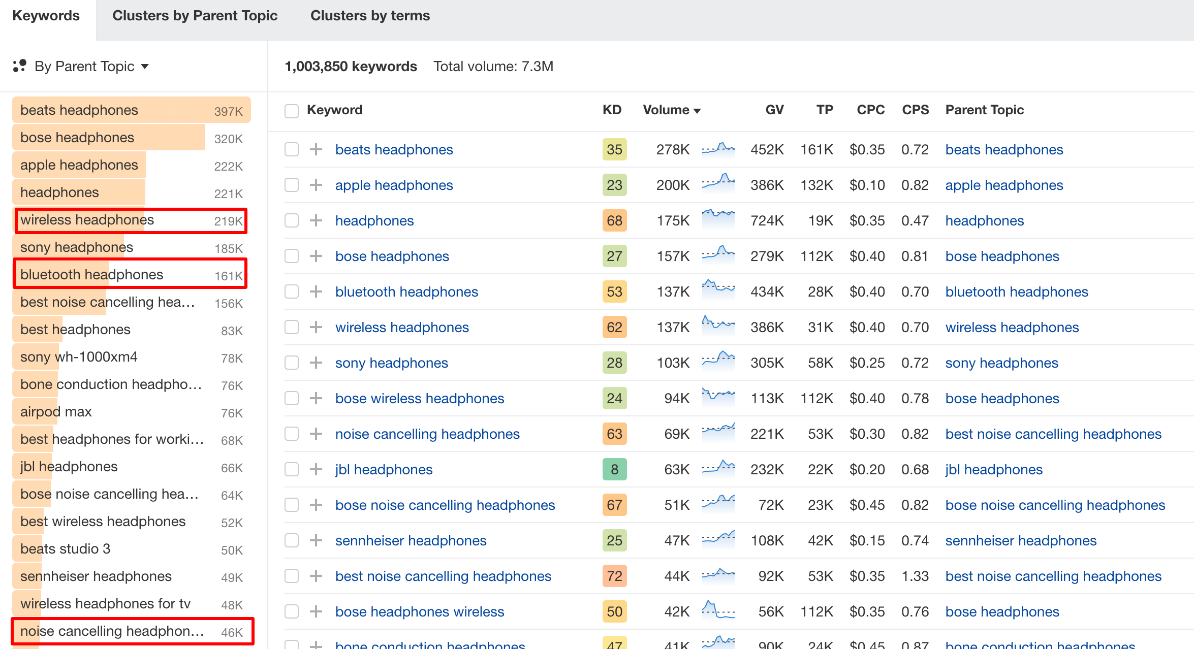Click plus icon for sony headphones keyword
This screenshot has height=649, width=1194.
click(x=316, y=363)
